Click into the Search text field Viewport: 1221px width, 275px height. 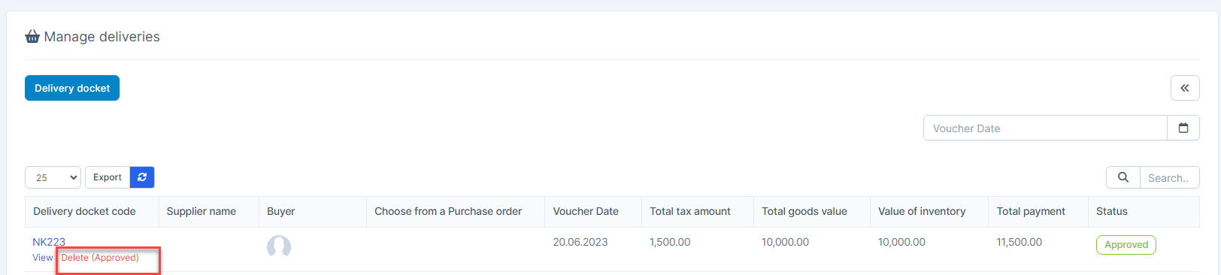[x=1169, y=177]
